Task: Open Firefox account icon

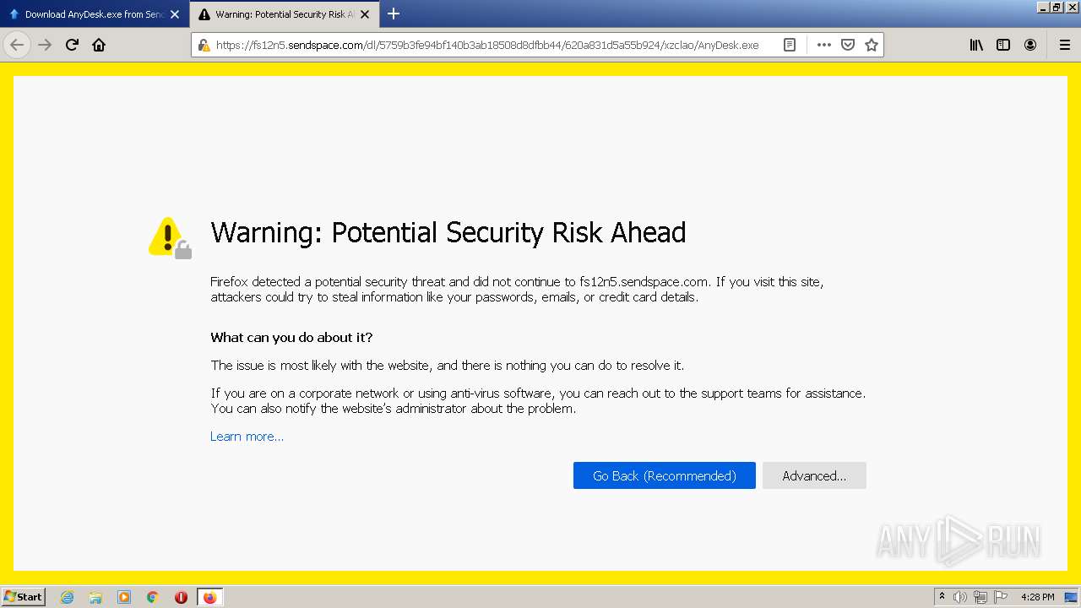Action: 1030,45
